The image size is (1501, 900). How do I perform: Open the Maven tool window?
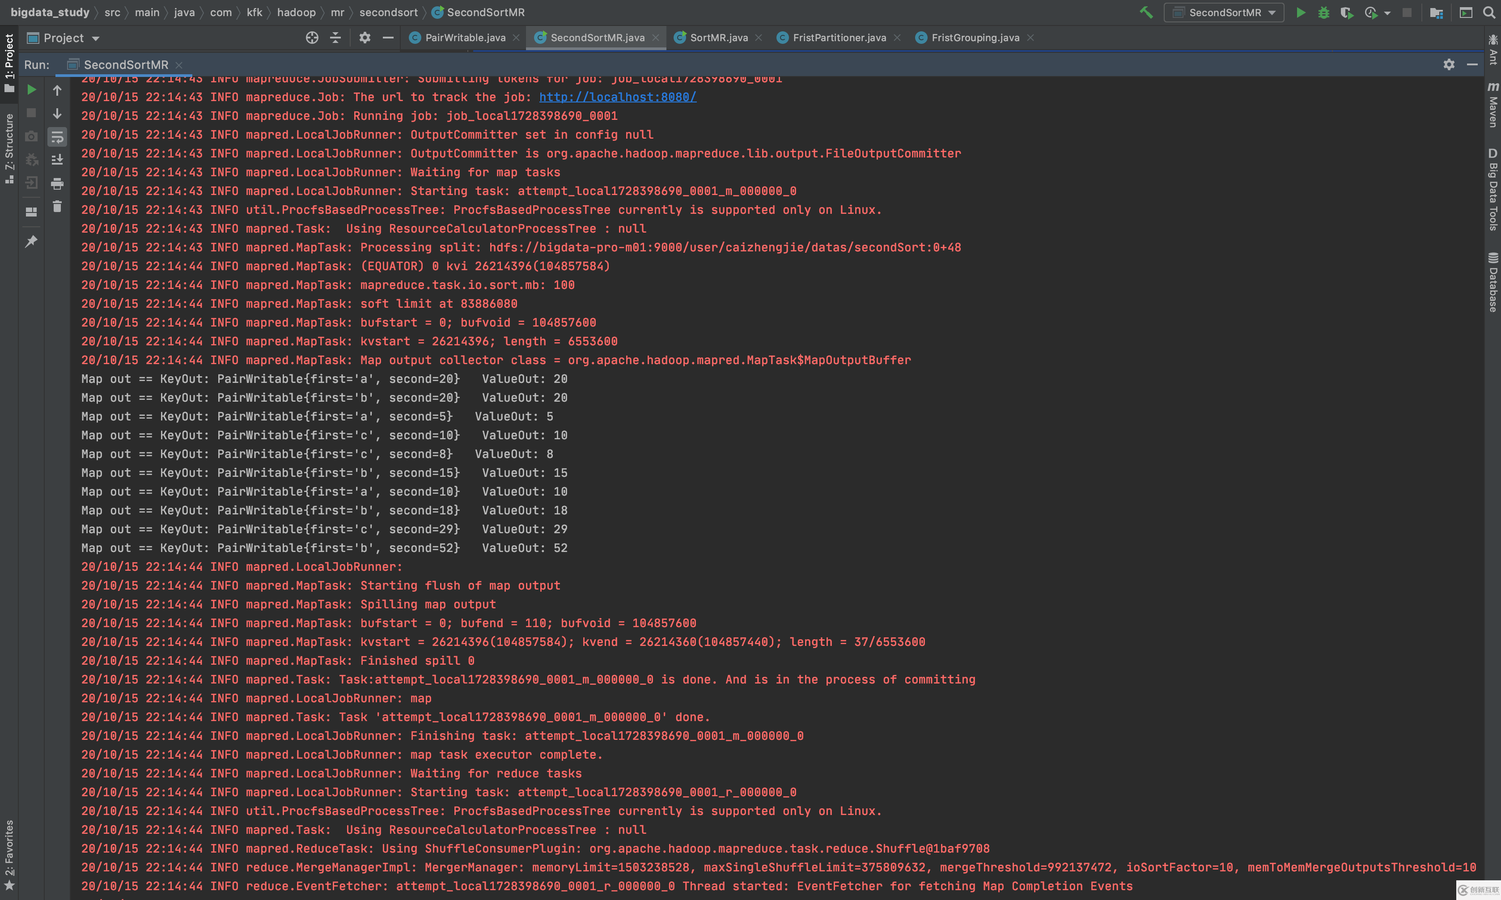(1493, 105)
